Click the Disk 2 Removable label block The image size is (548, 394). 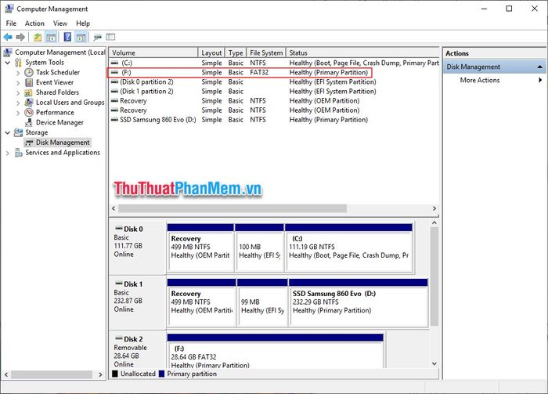(x=138, y=349)
